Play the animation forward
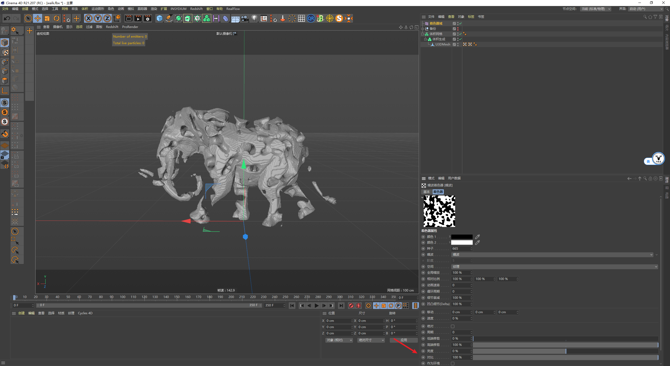This screenshot has width=670, height=366. tap(317, 306)
